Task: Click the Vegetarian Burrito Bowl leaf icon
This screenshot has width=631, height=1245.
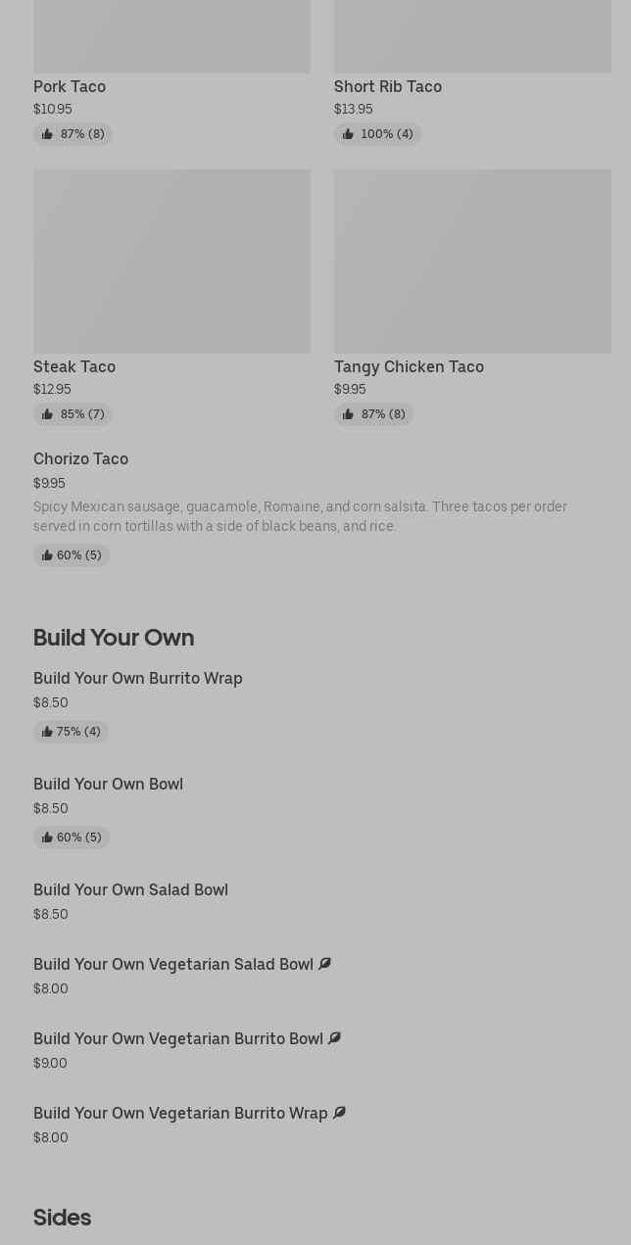Action: coord(334,1038)
